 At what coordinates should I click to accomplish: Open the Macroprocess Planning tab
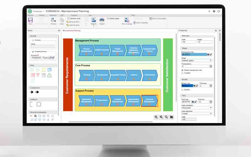point(71,31)
